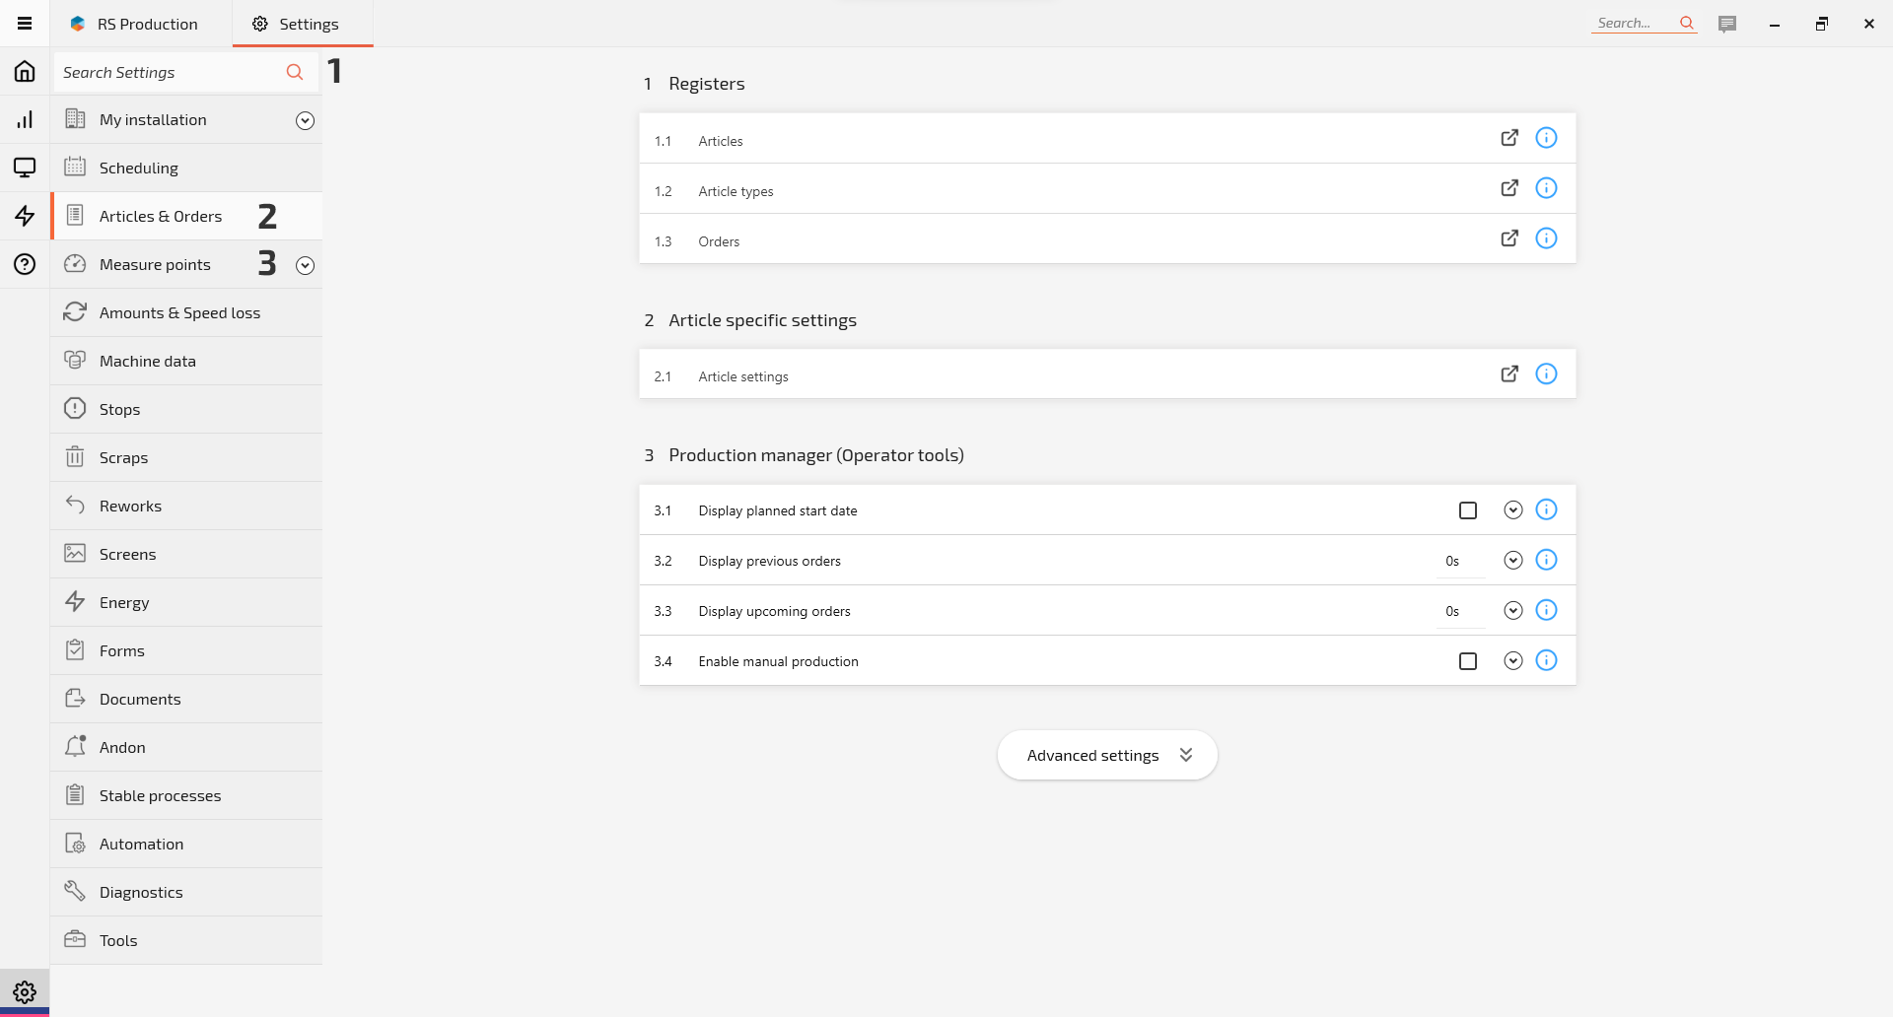Open Orders register via external link icon
Screen dimensions: 1893x1017
(x=1509, y=238)
